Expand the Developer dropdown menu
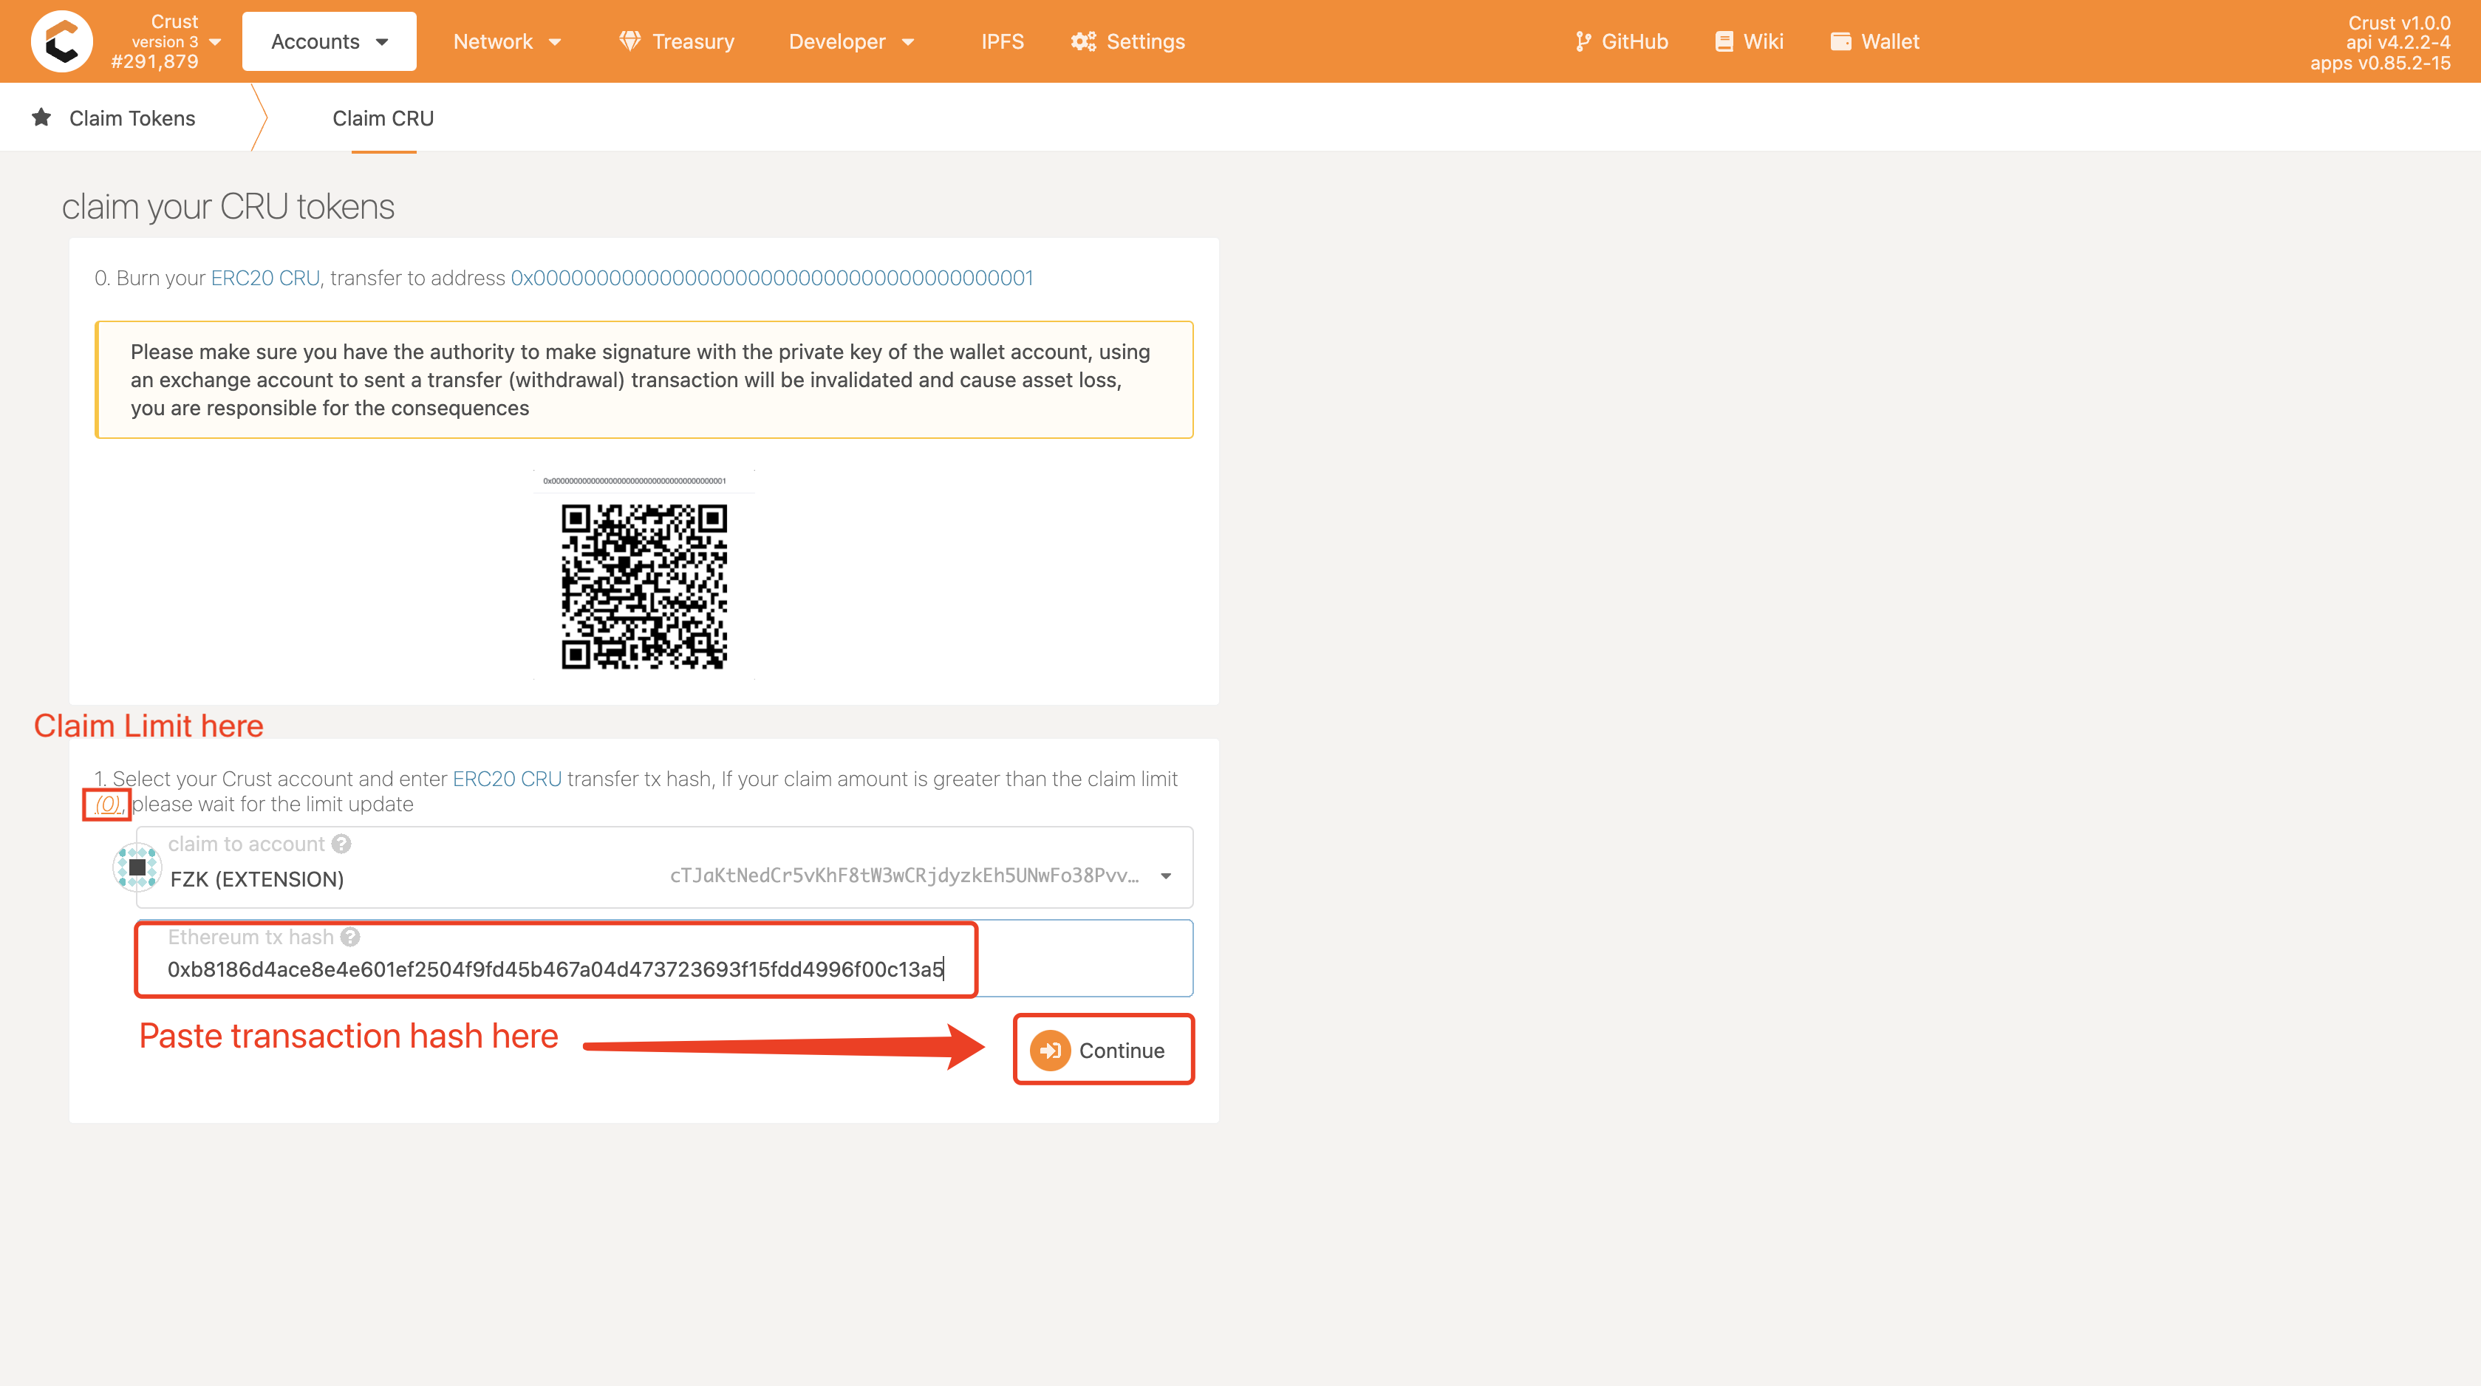This screenshot has width=2481, height=1386. (x=851, y=41)
